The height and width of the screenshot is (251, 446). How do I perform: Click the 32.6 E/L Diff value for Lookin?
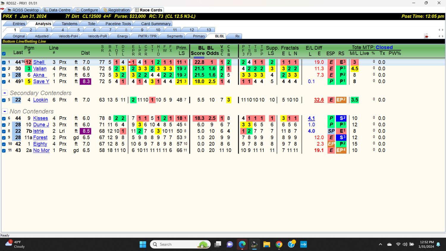pyautogui.click(x=319, y=100)
